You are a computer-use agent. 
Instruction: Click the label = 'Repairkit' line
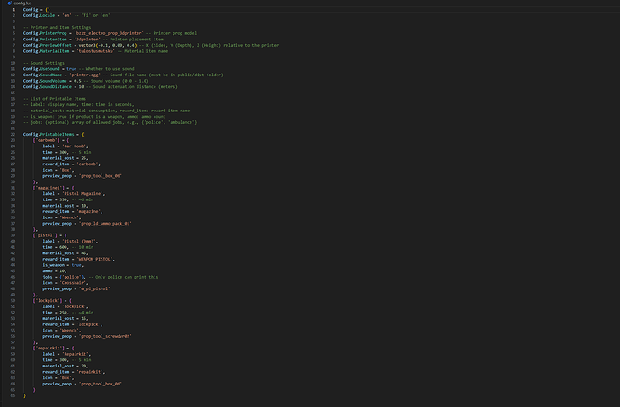(x=66, y=354)
